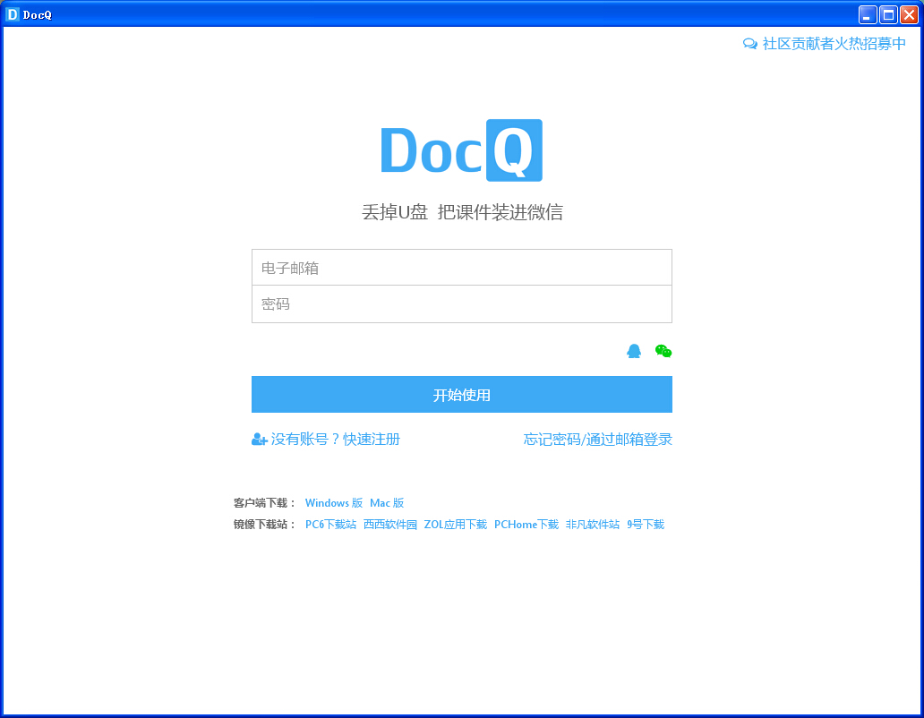924x718 pixels.
Task: Close the DocQ window
Action: pos(909,14)
